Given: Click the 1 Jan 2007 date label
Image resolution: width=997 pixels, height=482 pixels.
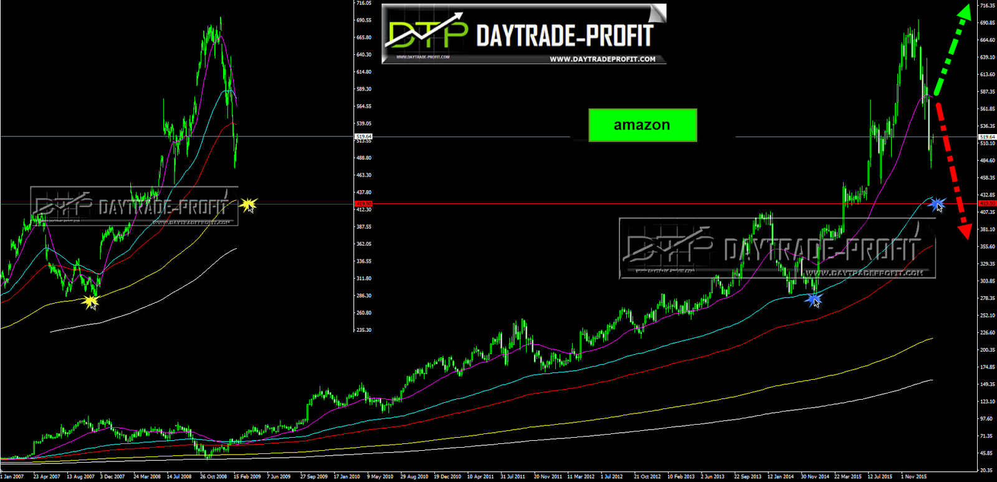Looking at the screenshot, I should coord(12,477).
